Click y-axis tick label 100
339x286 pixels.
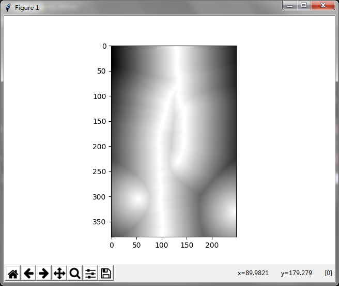pos(99,96)
